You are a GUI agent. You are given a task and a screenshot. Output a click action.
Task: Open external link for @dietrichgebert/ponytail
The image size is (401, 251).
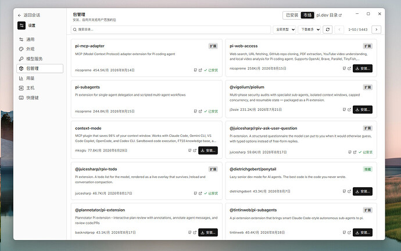point(349,191)
